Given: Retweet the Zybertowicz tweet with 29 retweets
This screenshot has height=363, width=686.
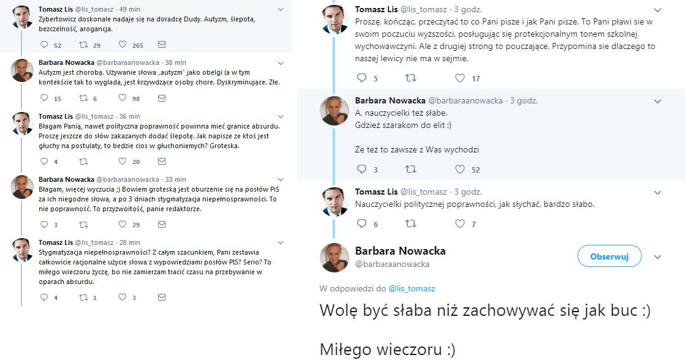Looking at the screenshot, I should tap(83, 45).
